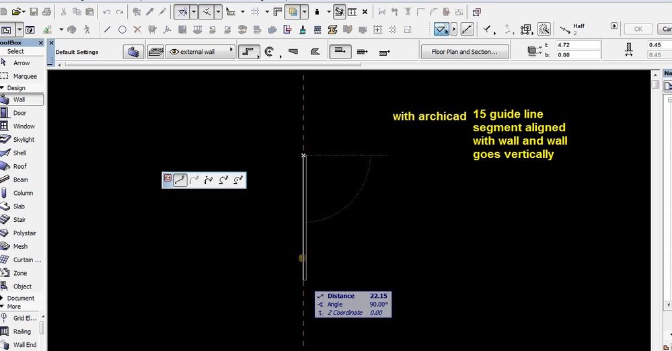Select the Inject Parameters syringe icon
This screenshot has height=351, width=672.
162,12
